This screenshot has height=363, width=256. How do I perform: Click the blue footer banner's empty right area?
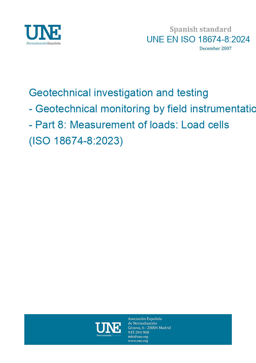(x=202, y=329)
